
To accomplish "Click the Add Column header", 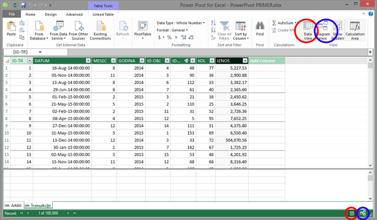I will click(x=267, y=60).
